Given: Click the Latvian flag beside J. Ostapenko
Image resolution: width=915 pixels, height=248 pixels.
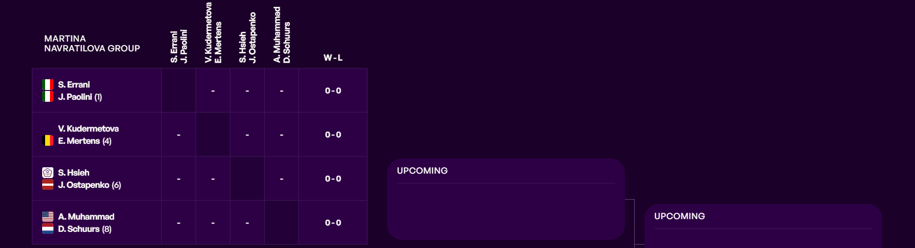Looking at the screenshot, I should point(48,185).
